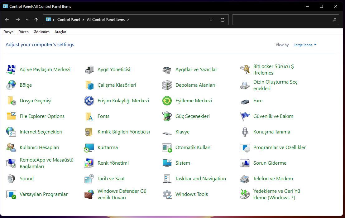The width and height of the screenshot is (345, 218).
Task: Open Kimlik Bilgileri Yöneticisi safe icon
Action: pos(89,132)
